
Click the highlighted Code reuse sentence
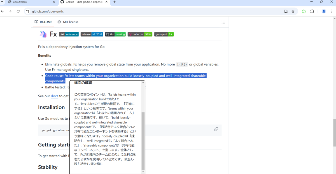click(126, 78)
